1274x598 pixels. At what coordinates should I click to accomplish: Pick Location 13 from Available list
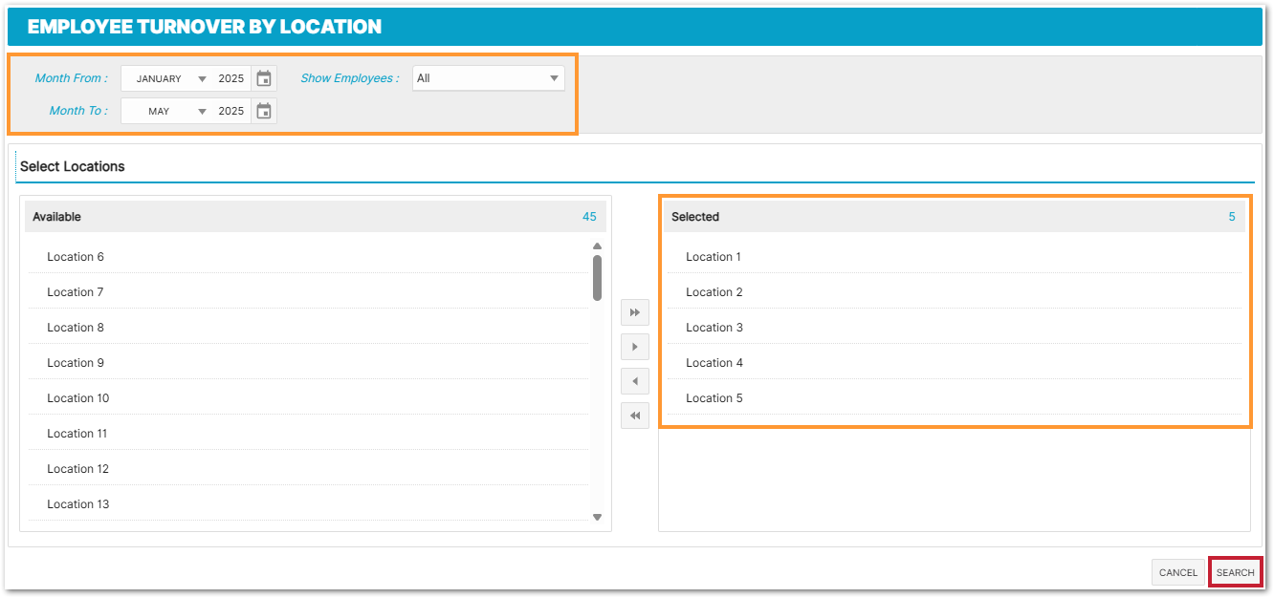pos(78,504)
